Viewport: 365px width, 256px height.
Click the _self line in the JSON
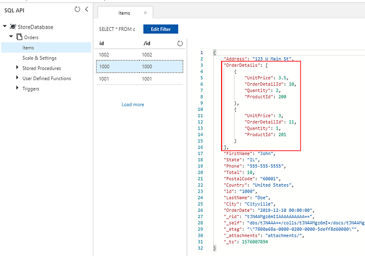pyautogui.click(x=294, y=223)
